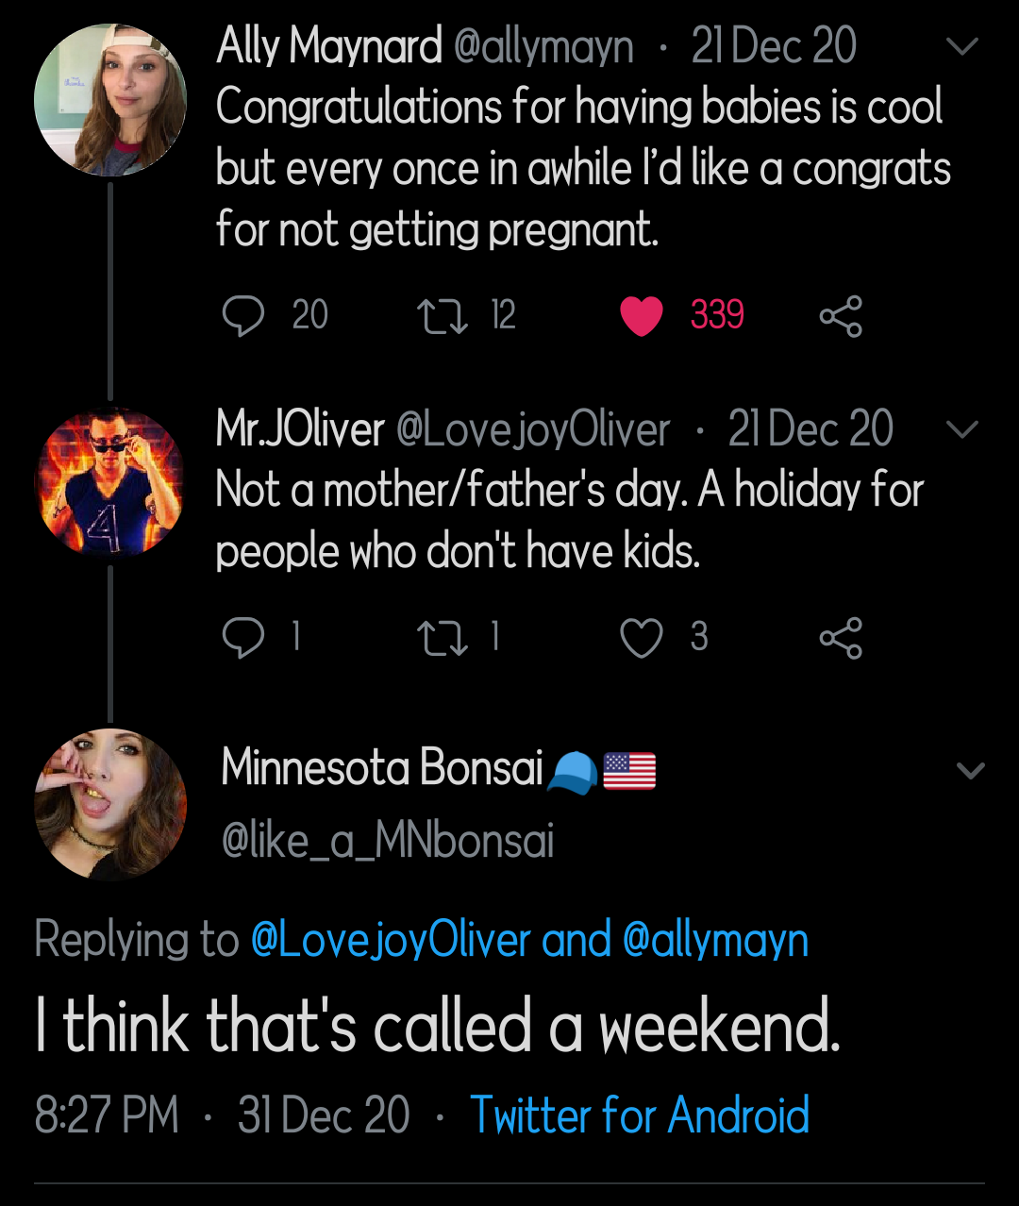Click the retweet icon under Ally Maynard's tweet
This screenshot has height=1206, width=1019.
(x=443, y=316)
